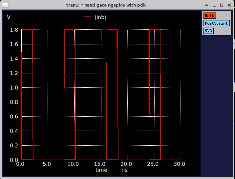Open the window menu icon in title bar
235x179 pixels.
[x=6, y=5]
